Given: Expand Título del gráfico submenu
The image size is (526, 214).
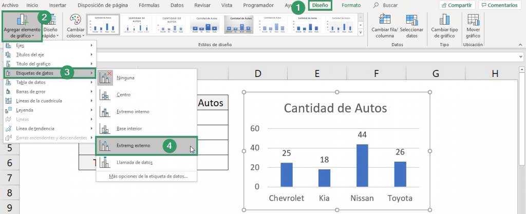Looking at the screenshot, I should [x=50, y=64].
